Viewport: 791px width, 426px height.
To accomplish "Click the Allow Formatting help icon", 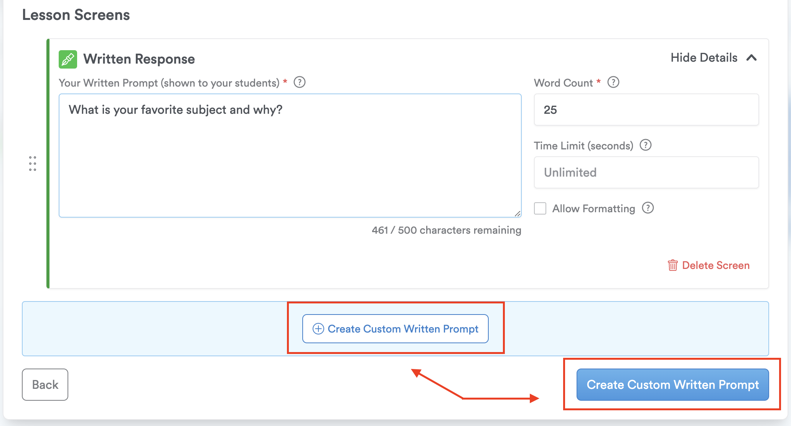I will 648,208.
